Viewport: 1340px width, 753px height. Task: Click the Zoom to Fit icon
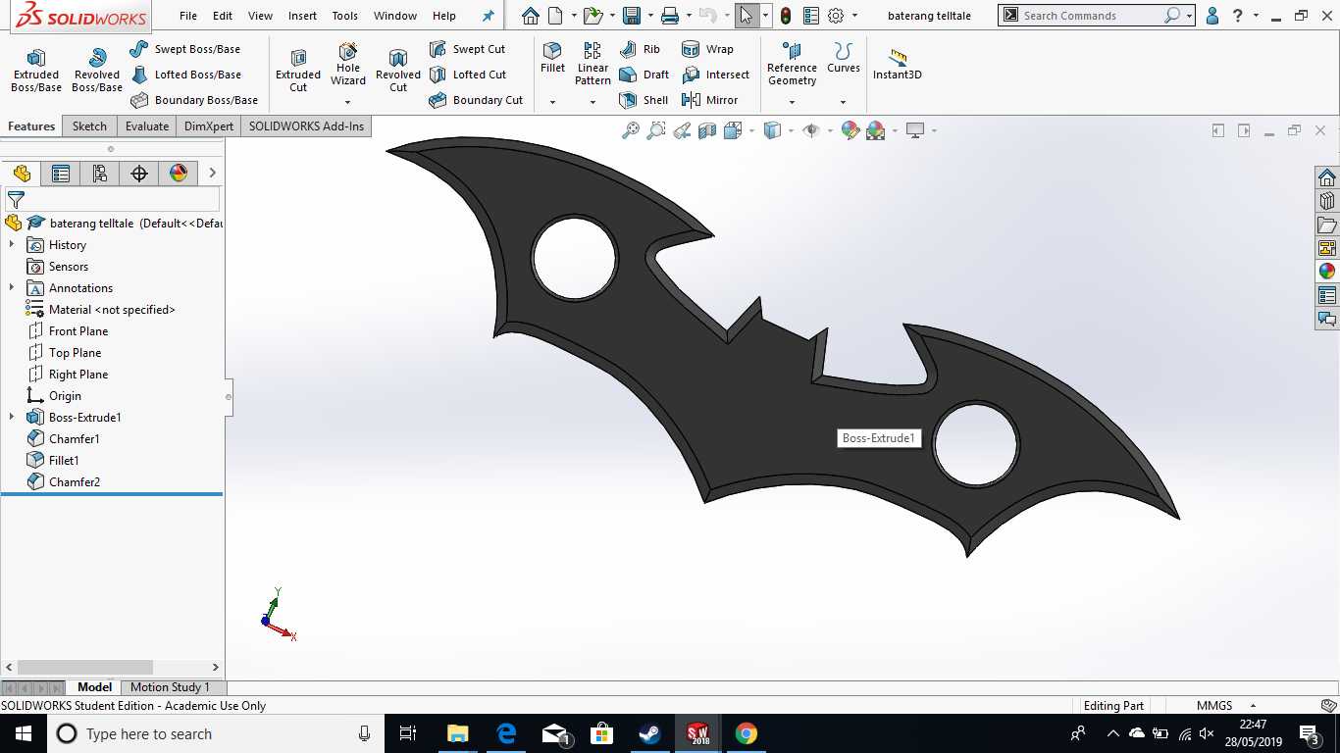pos(631,130)
